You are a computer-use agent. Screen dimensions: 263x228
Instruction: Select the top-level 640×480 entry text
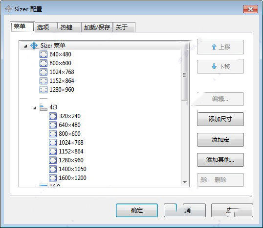pos(60,54)
